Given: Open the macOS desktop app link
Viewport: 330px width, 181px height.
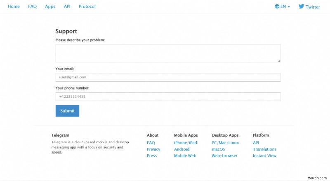Looking at the screenshot, I should coord(218,149).
